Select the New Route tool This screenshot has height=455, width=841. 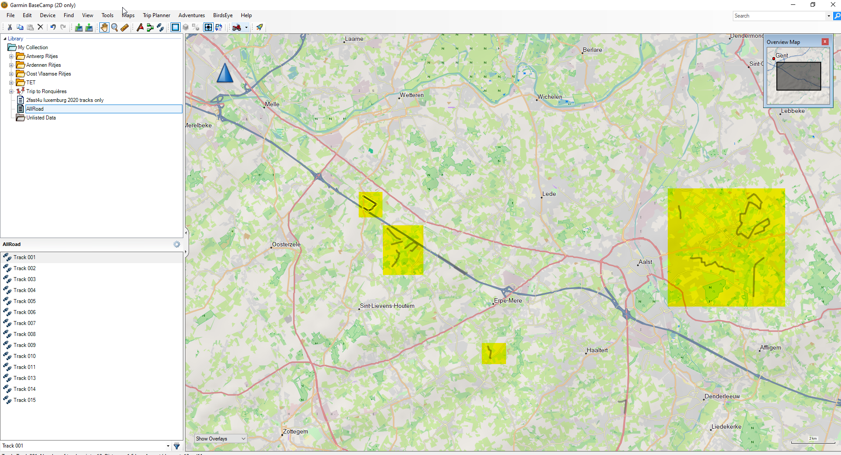point(150,27)
